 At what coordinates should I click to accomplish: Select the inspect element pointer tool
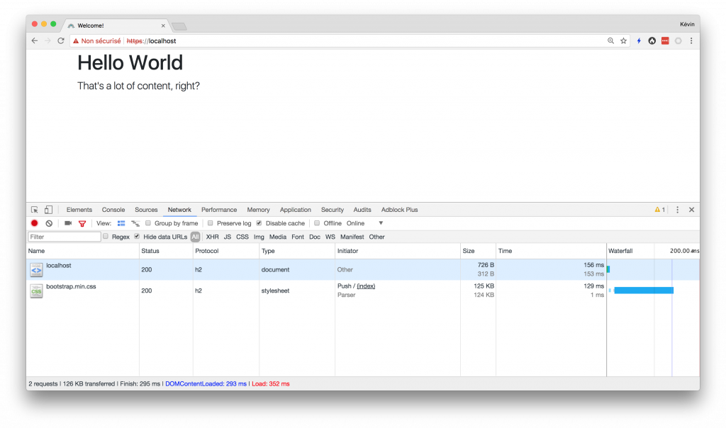[x=35, y=210]
